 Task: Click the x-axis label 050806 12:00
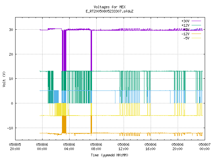pos(123,146)
